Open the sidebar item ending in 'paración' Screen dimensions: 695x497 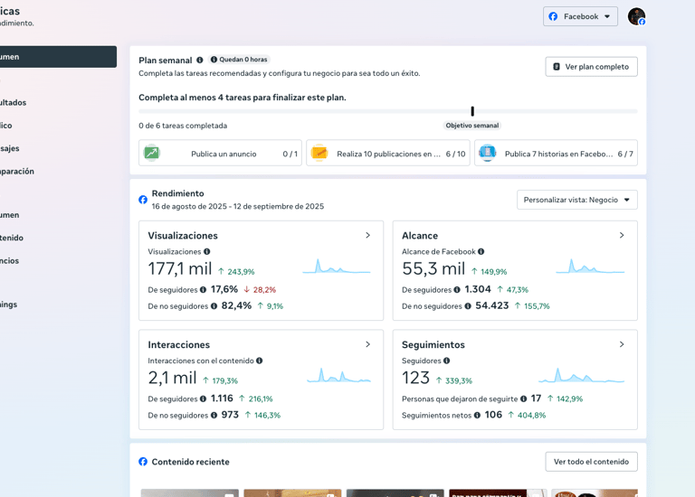click(17, 172)
